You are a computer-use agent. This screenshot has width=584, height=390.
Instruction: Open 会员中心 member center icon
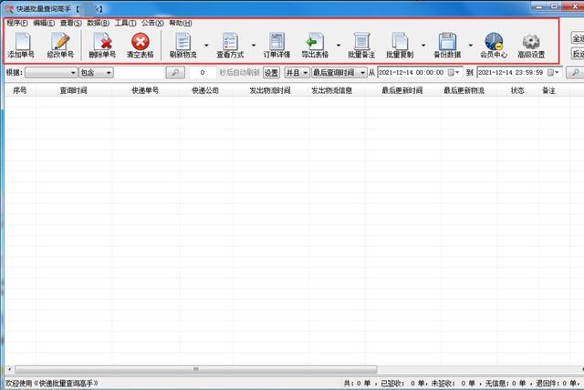(494, 41)
